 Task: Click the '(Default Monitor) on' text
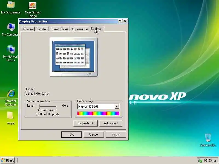coord(38,93)
